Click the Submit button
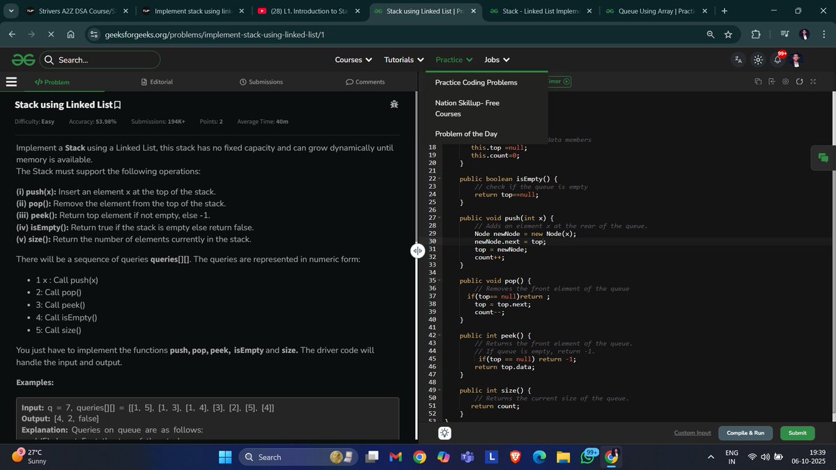Viewport: 836px width, 470px height. (x=798, y=433)
